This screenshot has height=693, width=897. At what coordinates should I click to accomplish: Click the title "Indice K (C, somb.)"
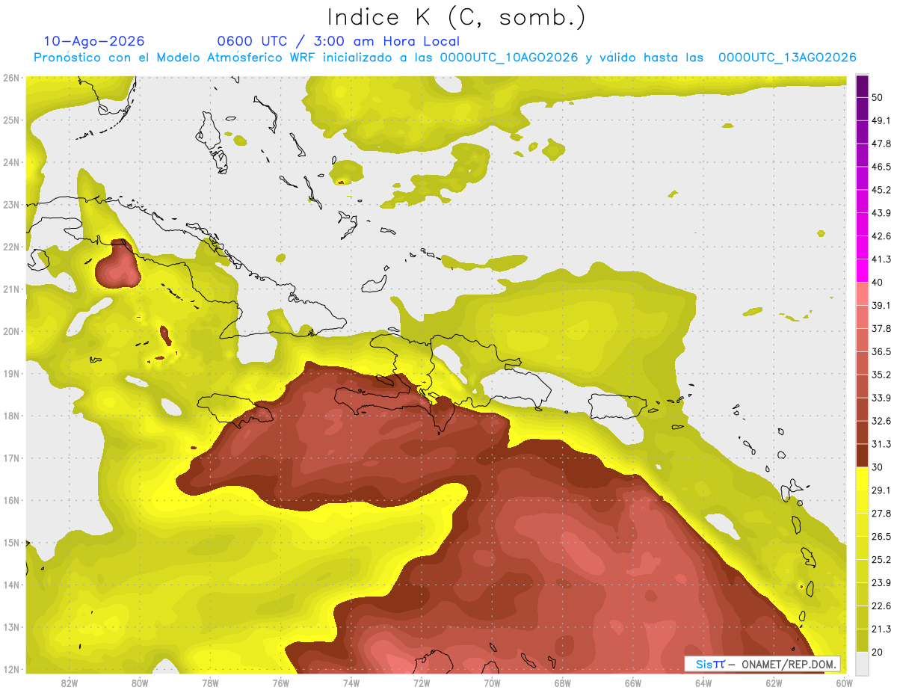tap(457, 18)
